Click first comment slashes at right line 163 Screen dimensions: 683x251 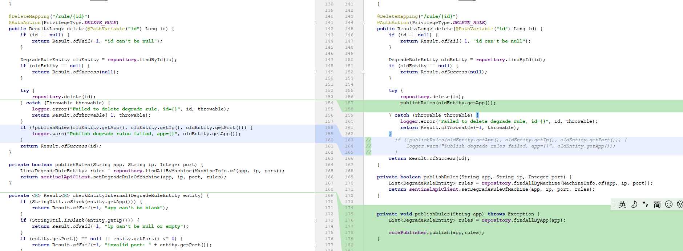pos(368,140)
